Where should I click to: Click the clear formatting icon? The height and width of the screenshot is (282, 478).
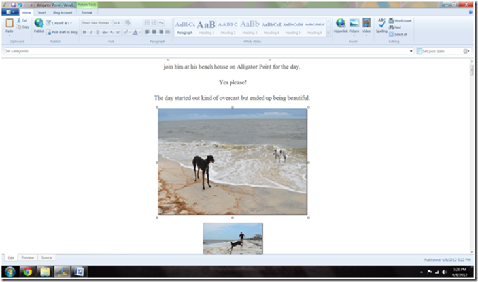pyautogui.click(x=128, y=23)
